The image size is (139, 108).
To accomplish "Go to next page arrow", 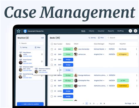I will coord(104,103).
